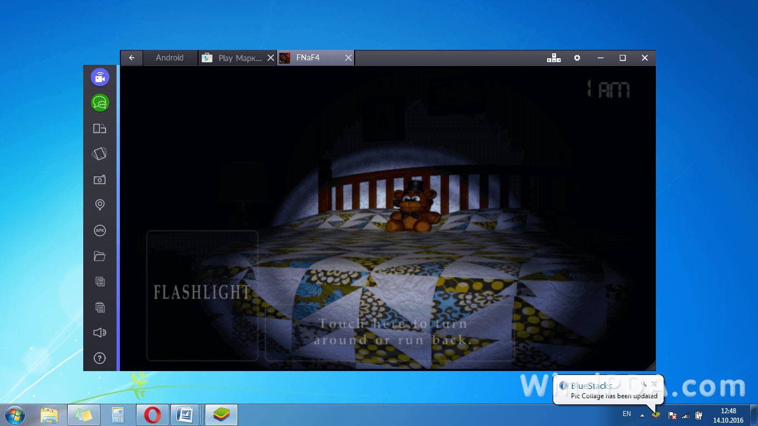Take a screenshot with the camera icon
758x426 pixels.
coord(100,180)
